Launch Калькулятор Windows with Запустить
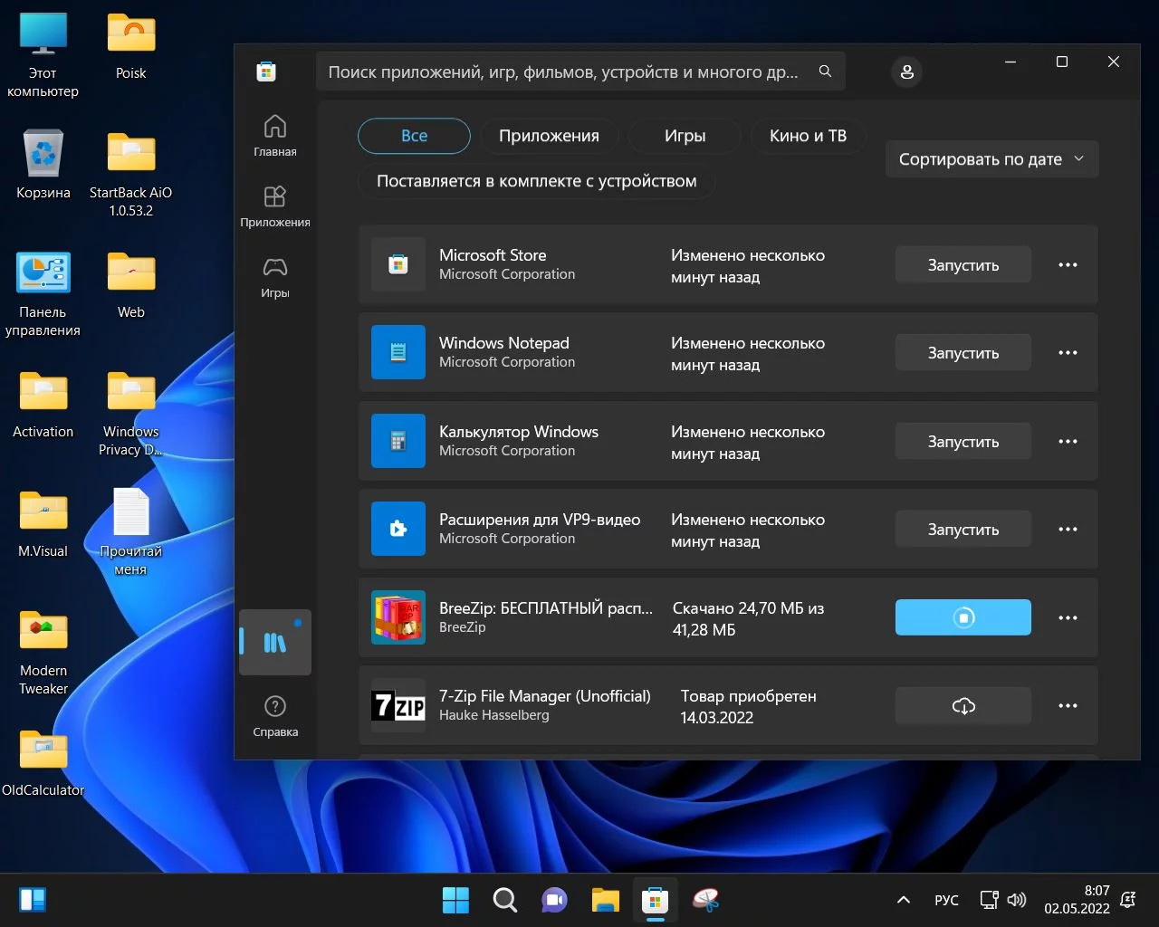Viewport: 1159px width, 927px height. 963,442
